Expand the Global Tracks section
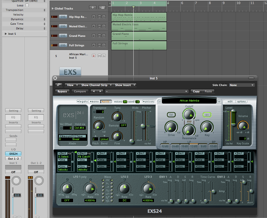Screen dimensions: 267x218 coord(53,8)
